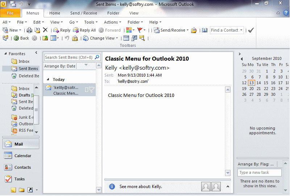Toggle the flag on the kellly@sotr message
The width and height of the screenshot is (290, 196).
coord(92,90)
